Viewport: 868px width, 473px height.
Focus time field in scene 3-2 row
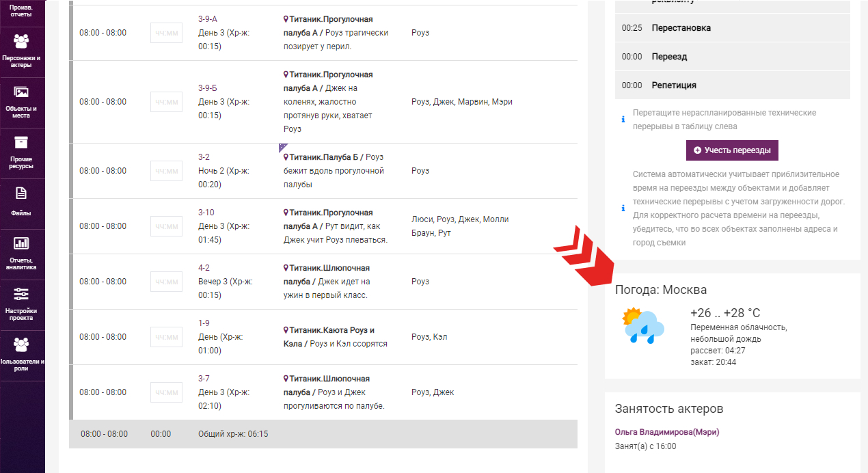(x=166, y=171)
